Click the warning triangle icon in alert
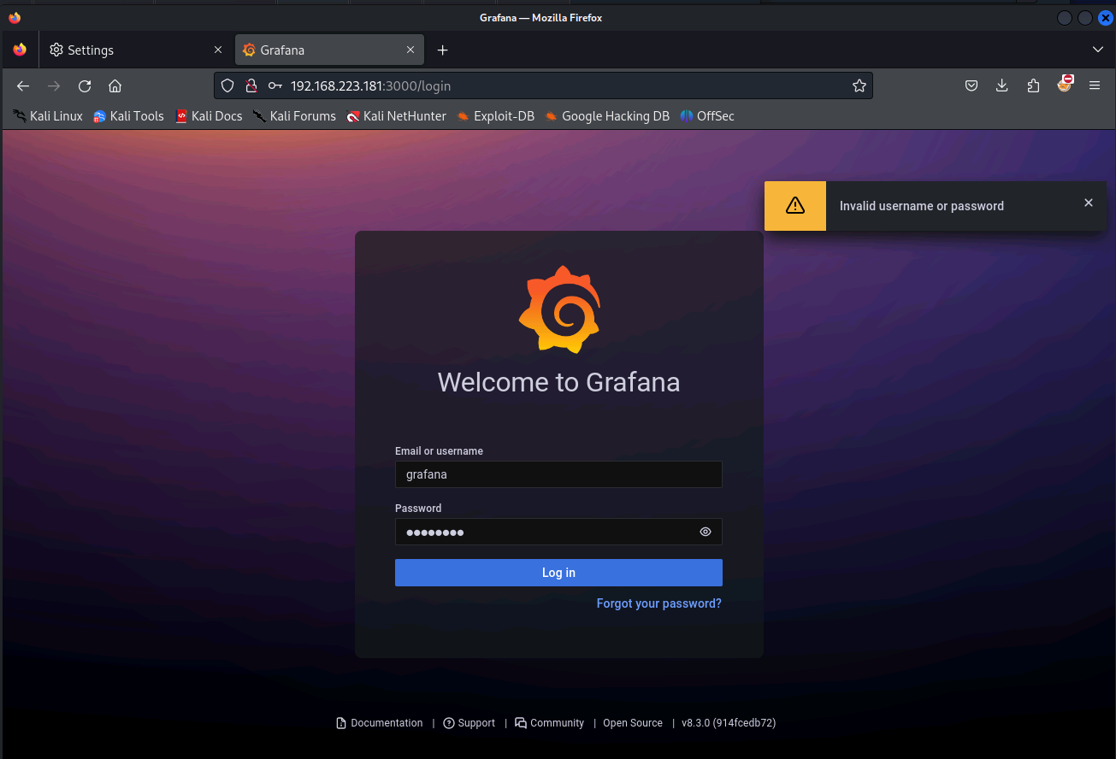The width and height of the screenshot is (1116, 759). [x=795, y=205]
